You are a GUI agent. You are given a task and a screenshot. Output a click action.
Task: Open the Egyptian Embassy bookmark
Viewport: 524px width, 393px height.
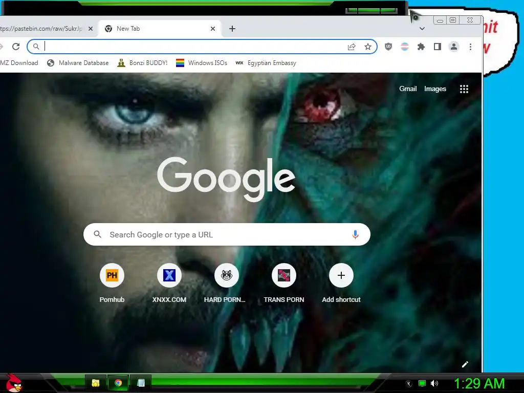point(266,63)
